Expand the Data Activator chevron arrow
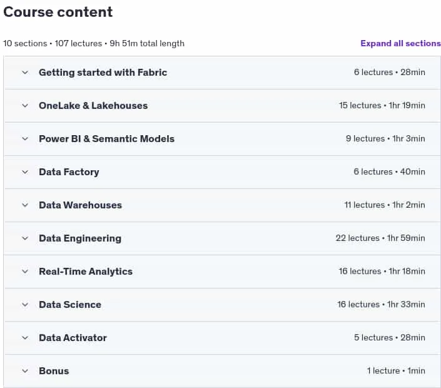The height and width of the screenshot is (388, 441). [x=25, y=338]
